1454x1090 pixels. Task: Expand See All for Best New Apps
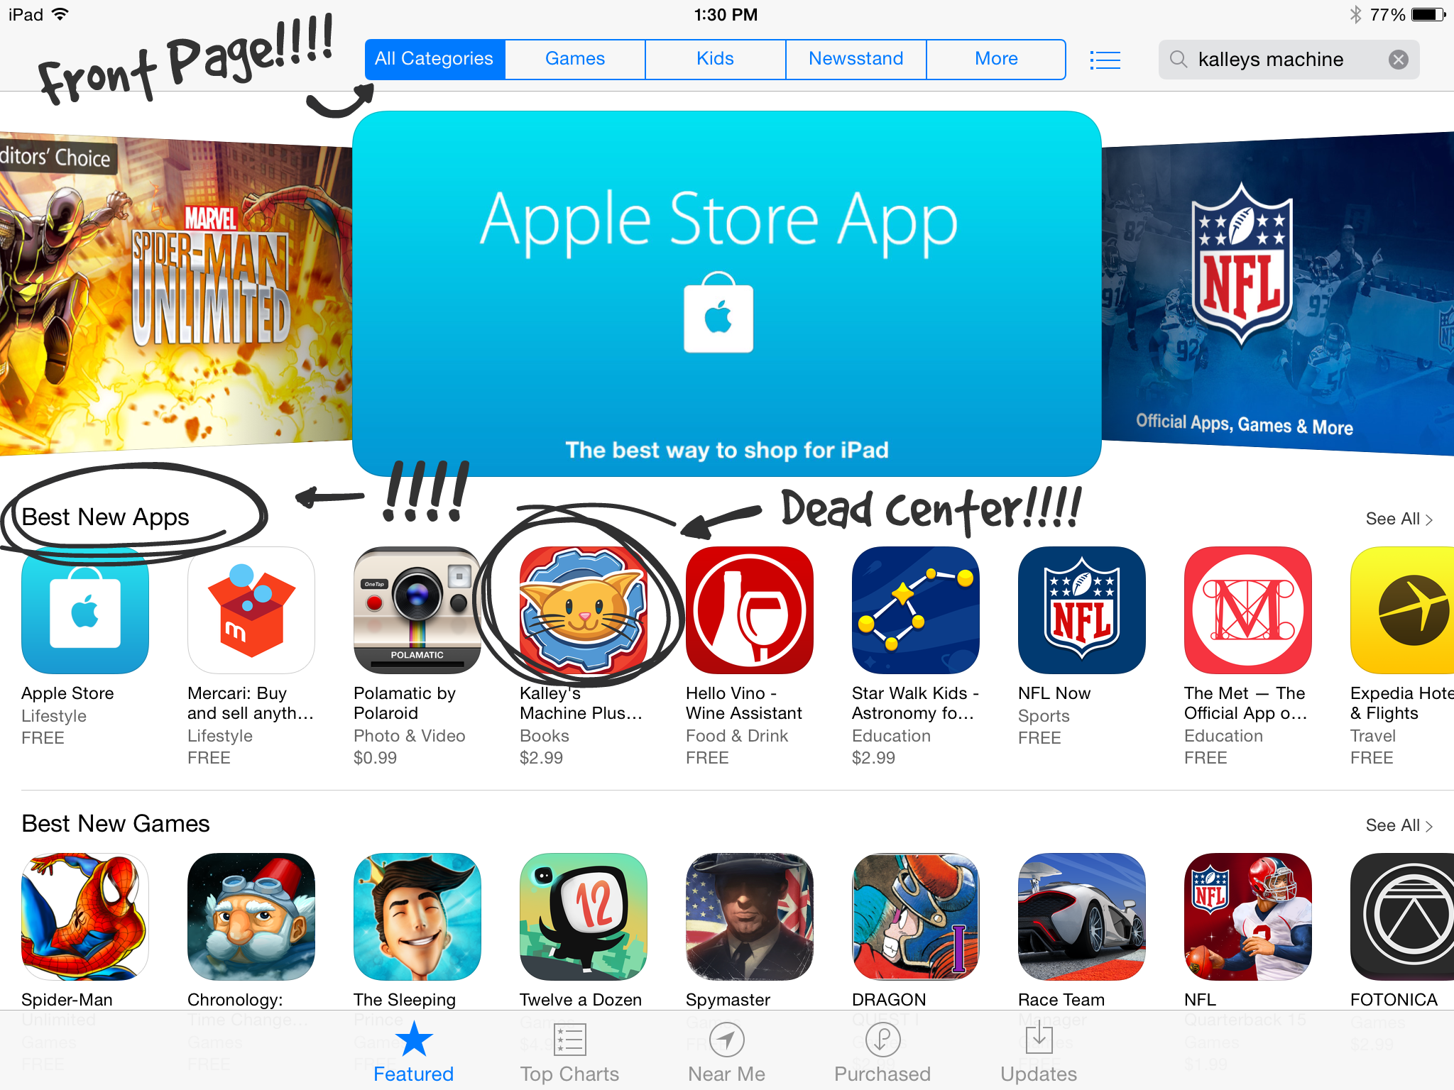tap(1399, 519)
